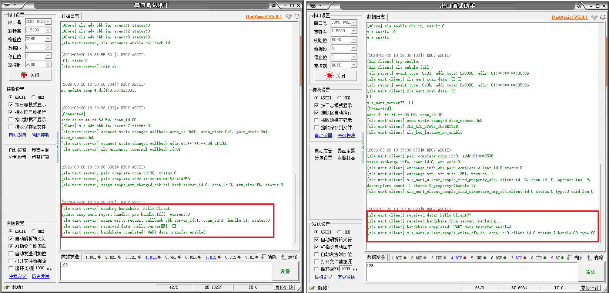Enable 循环周期 checkbox in left window
This screenshot has width=609, height=293.
11,268
